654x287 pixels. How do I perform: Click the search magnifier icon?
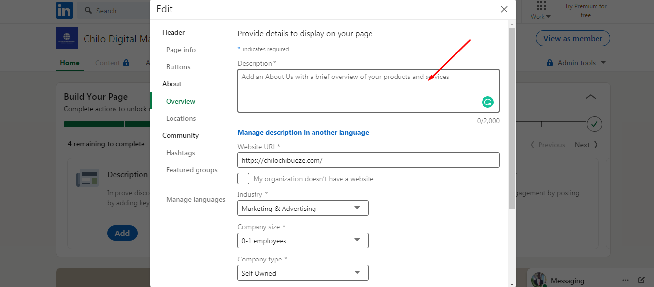(88, 10)
